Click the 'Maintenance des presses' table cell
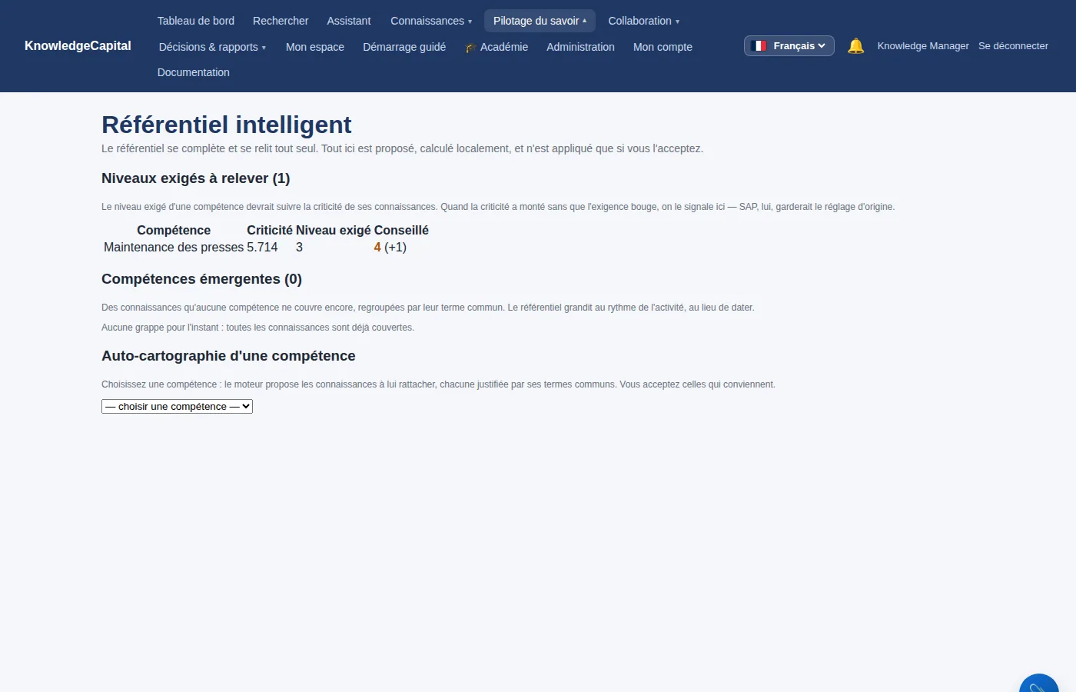This screenshot has height=692, width=1076. click(174, 248)
